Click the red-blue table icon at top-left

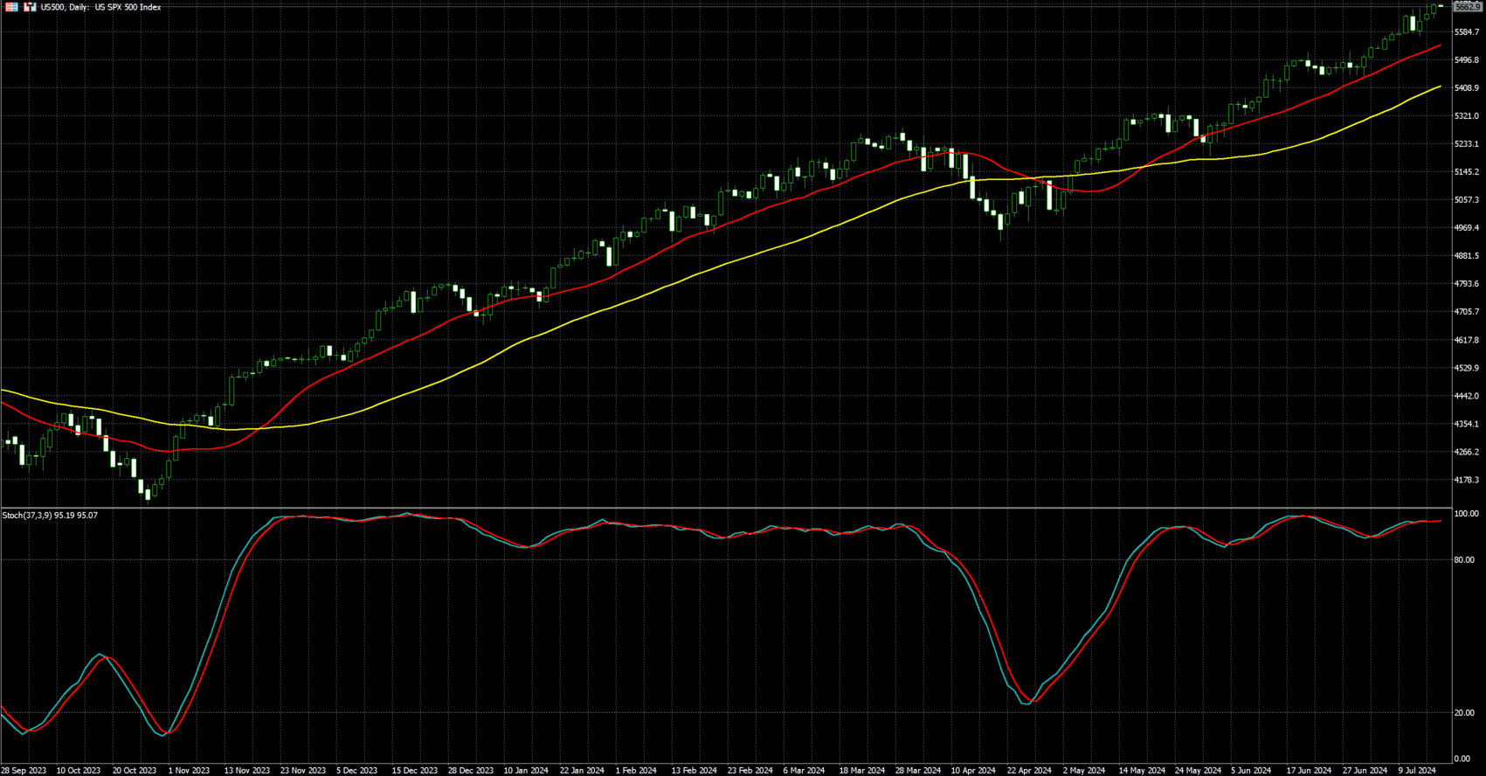[x=12, y=7]
